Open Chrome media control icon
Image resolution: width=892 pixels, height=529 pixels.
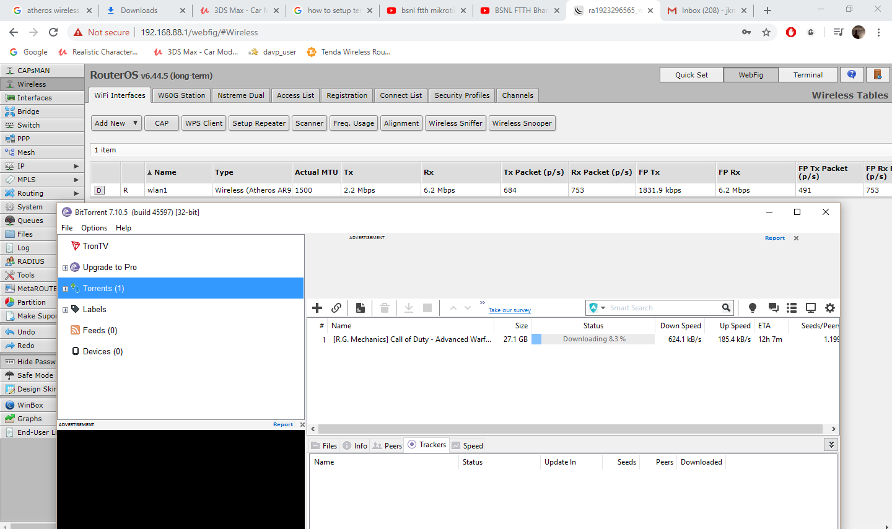(x=838, y=32)
